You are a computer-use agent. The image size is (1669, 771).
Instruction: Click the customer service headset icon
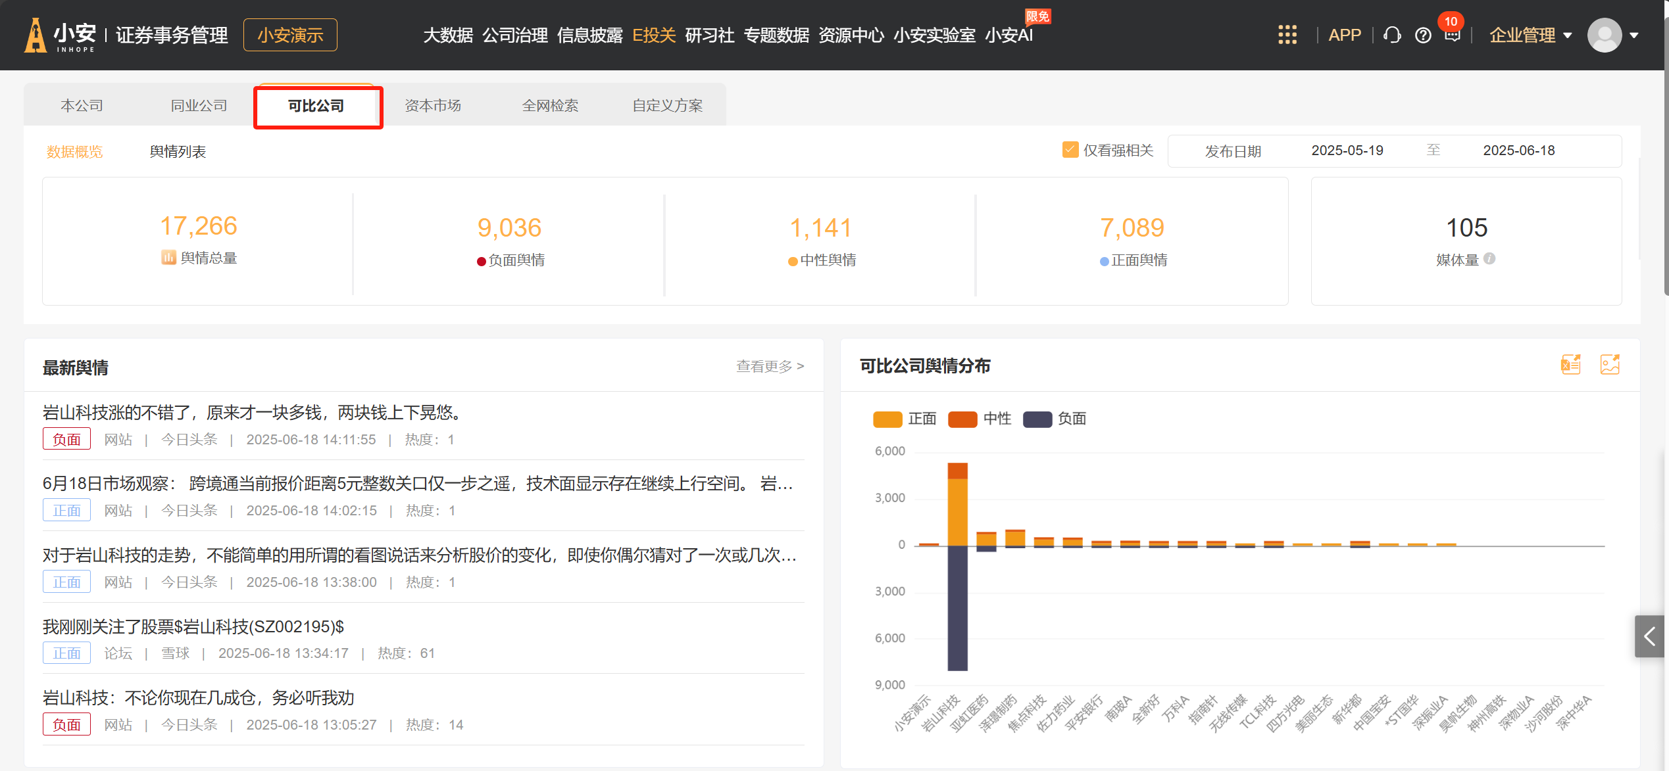coord(1391,35)
